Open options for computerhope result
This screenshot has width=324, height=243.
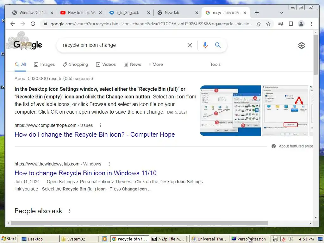[x=100, y=125]
